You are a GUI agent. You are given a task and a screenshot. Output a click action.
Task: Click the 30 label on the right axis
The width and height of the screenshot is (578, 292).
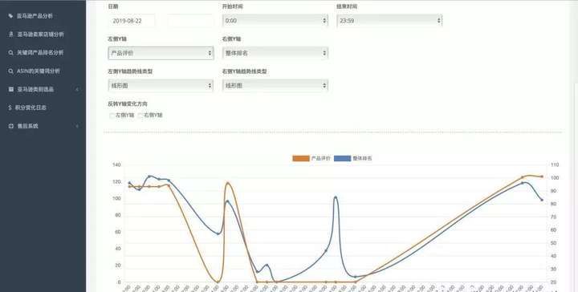point(554,270)
